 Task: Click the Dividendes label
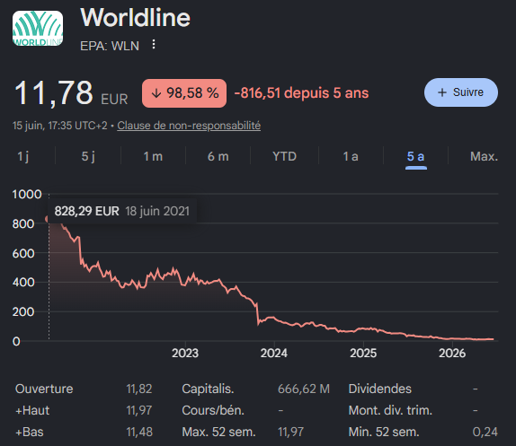(x=379, y=389)
